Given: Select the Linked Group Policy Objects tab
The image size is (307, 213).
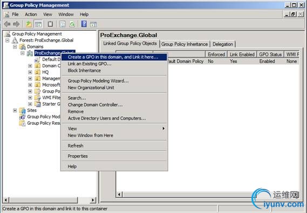Looking at the screenshot, I should 130,44.
